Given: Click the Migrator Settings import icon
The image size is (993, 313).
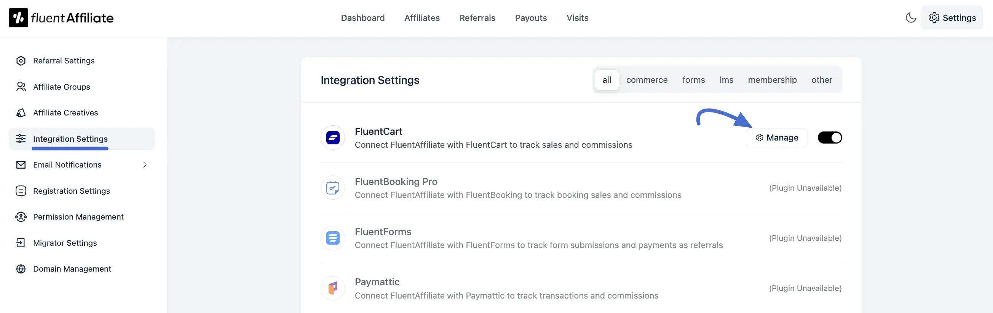Looking at the screenshot, I should click(x=21, y=243).
